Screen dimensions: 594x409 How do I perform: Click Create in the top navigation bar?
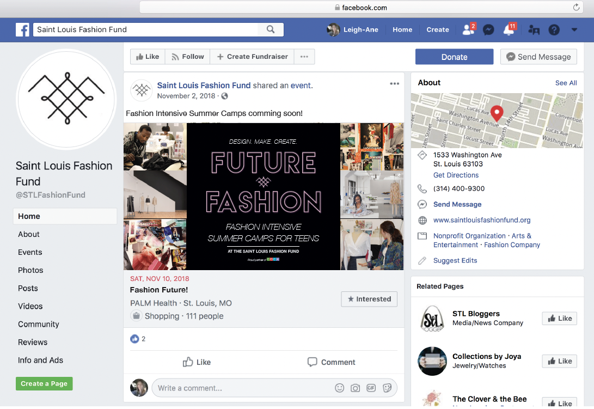coord(438,29)
